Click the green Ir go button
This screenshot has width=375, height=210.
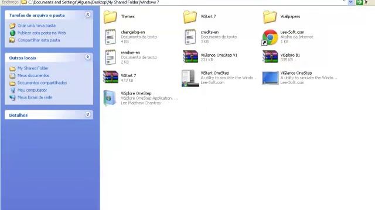coord(359,2)
